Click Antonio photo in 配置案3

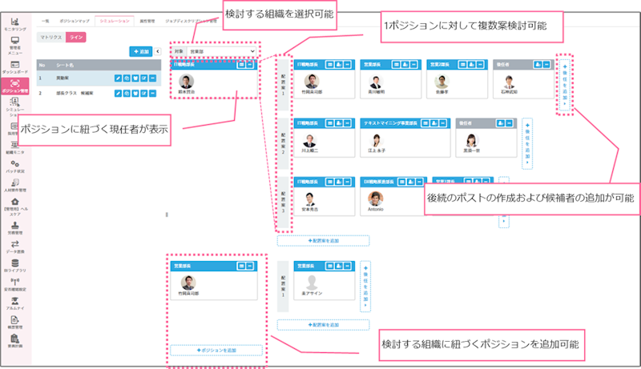(375, 199)
